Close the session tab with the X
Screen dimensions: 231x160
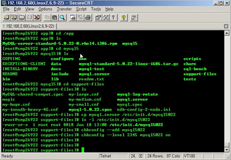click(226, 26)
